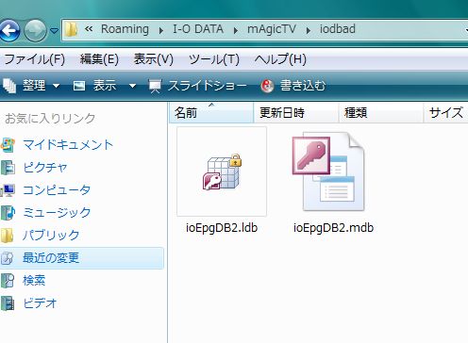Screen dimensions: 468x343
Task: Open subfolder arrow after I-O DATA
Action: 236,30
